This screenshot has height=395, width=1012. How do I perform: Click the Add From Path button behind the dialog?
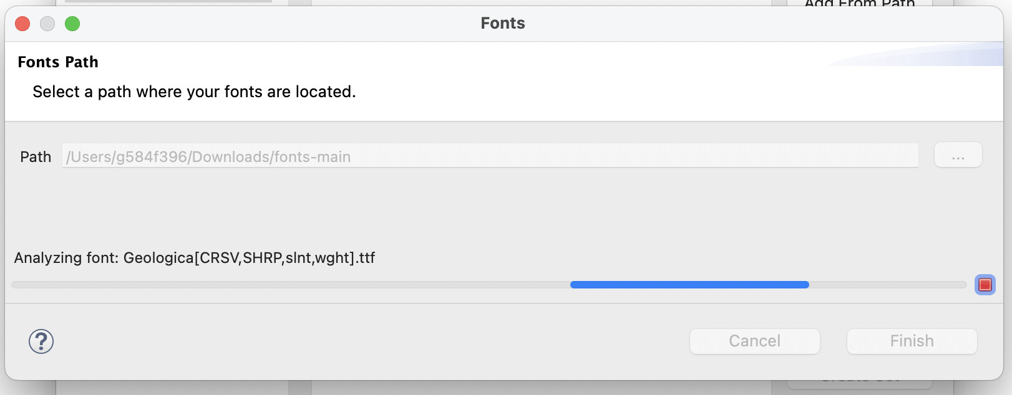coord(859,4)
